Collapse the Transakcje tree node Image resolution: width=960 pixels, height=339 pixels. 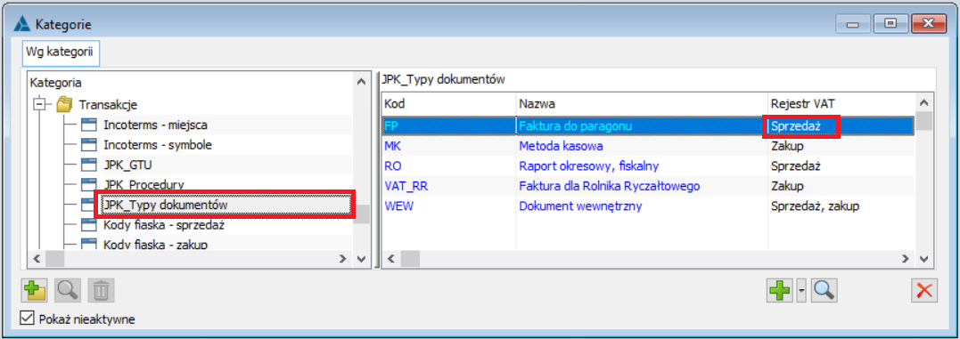tap(40, 104)
